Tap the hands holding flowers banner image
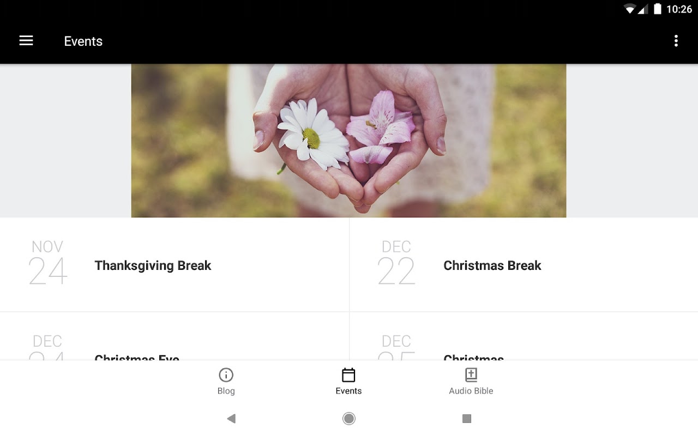This screenshot has height=436, width=698. (348, 141)
